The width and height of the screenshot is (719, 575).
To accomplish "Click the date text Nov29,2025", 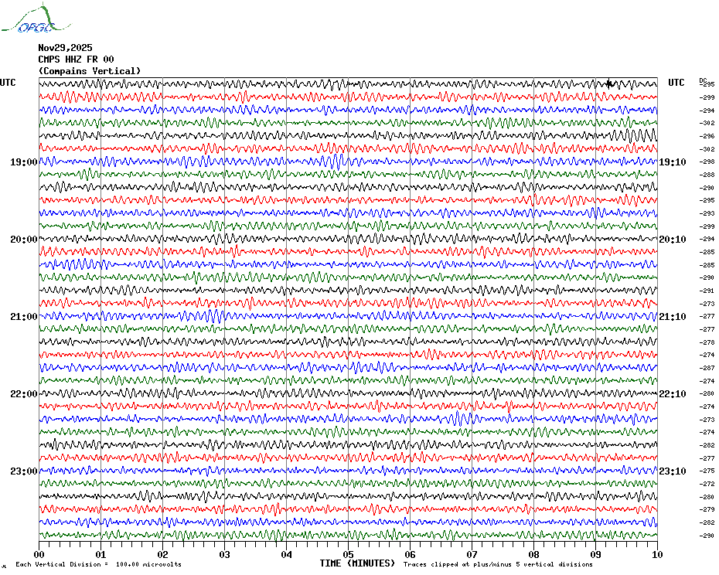I will tap(65, 48).
